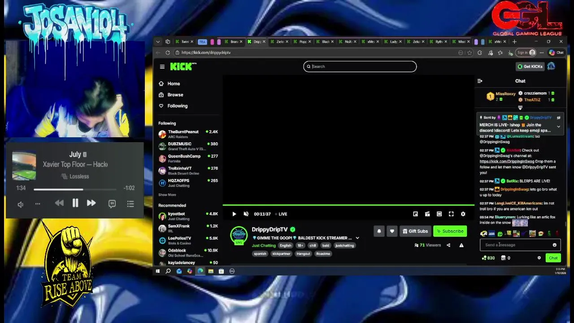Select the English tag
This screenshot has width=574, height=323.
point(286,245)
